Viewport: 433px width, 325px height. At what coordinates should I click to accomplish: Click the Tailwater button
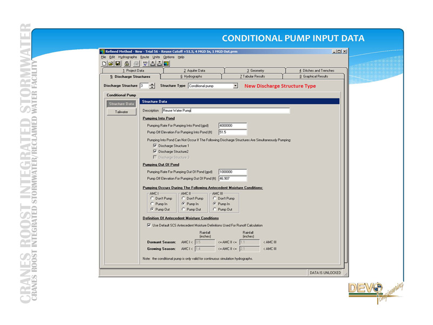point(121,112)
